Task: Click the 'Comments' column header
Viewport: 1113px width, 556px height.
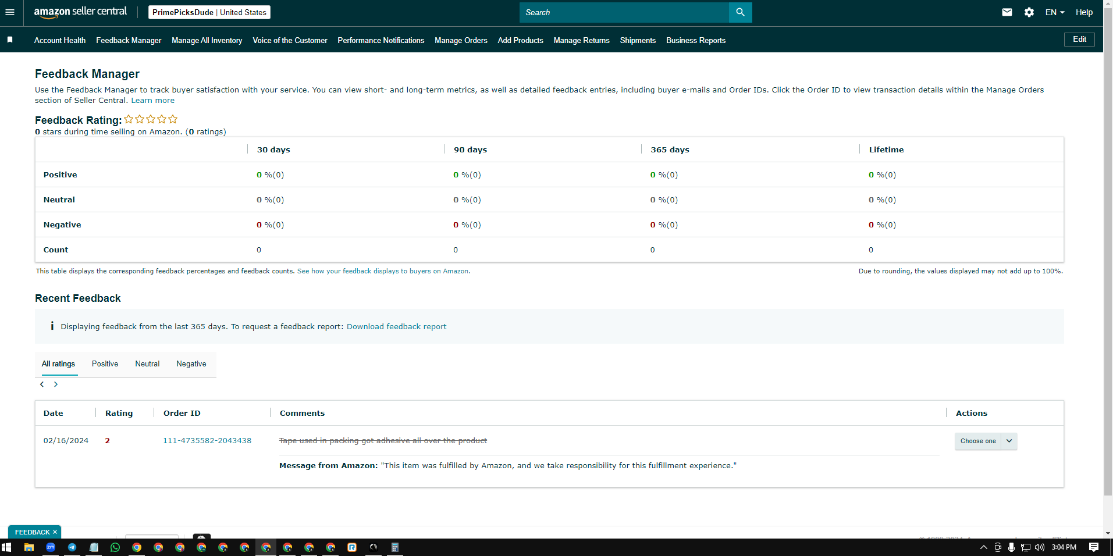Action: click(303, 414)
